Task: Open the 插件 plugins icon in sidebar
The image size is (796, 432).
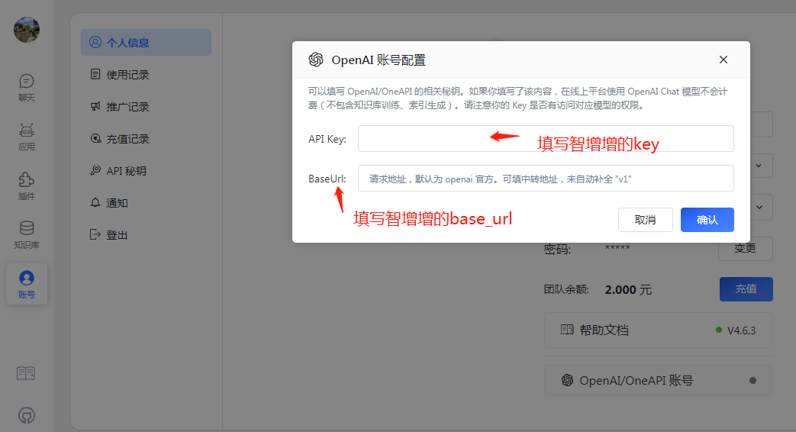Action: coord(27,185)
